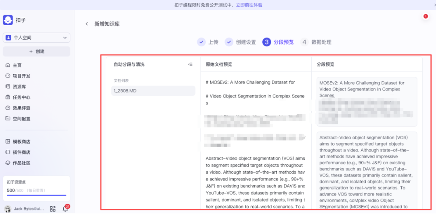Click the 创建 button

tap(36, 52)
